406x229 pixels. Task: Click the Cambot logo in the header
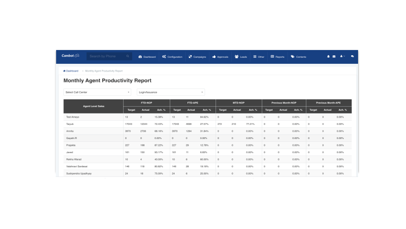(x=70, y=56)
